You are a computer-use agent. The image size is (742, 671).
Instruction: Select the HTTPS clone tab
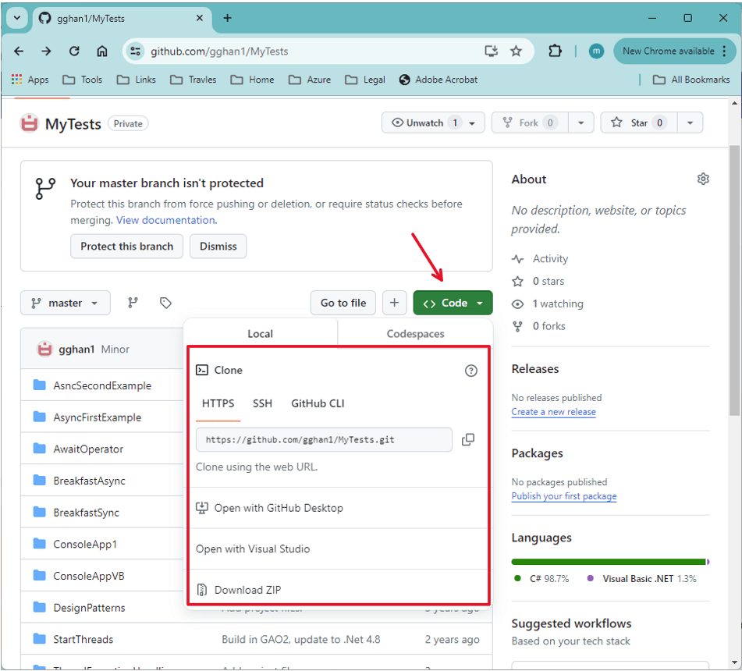(218, 403)
